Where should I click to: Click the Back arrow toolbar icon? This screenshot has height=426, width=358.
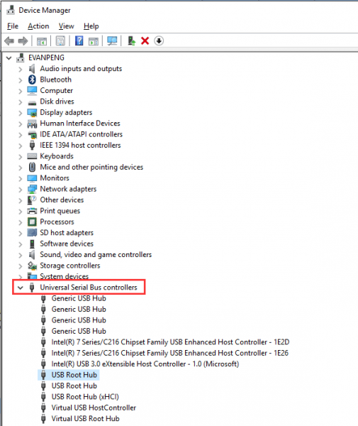tap(9, 41)
